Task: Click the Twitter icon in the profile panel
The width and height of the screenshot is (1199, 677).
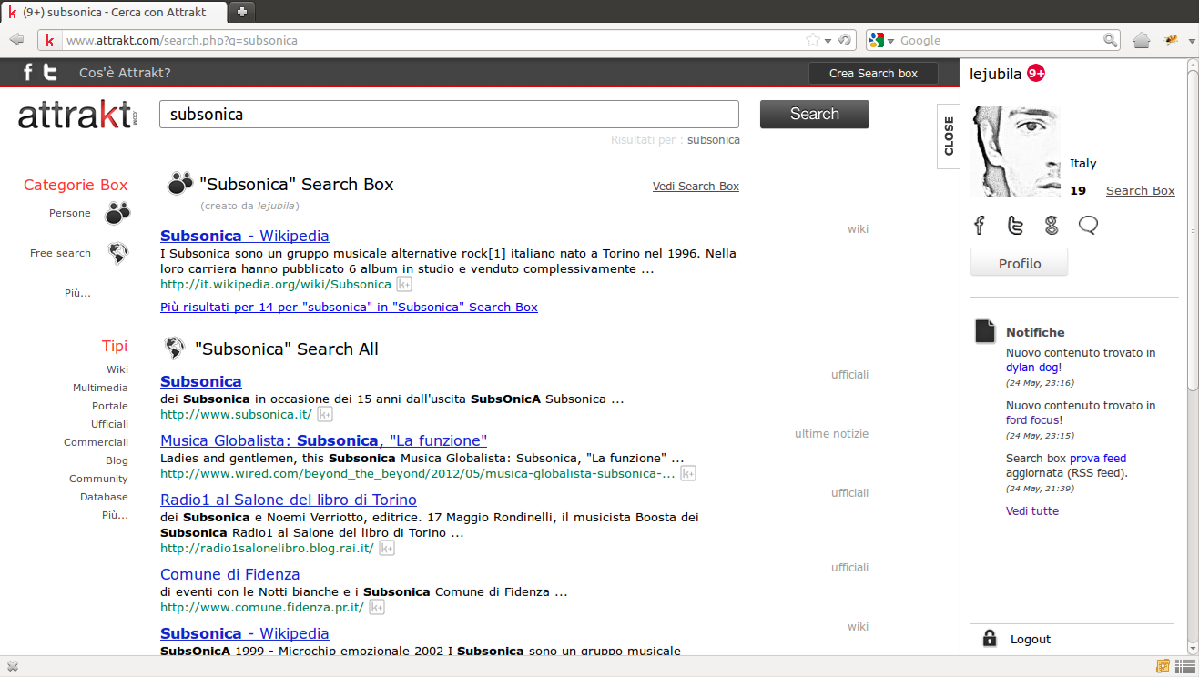Action: 1015,225
